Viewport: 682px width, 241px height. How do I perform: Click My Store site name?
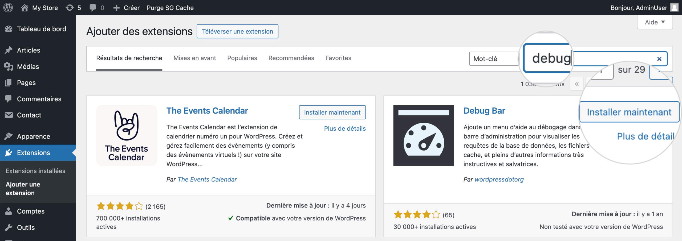45,8
